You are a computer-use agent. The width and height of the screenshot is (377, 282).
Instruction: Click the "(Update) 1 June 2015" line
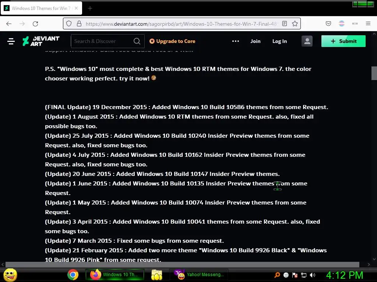pos(176,188)
